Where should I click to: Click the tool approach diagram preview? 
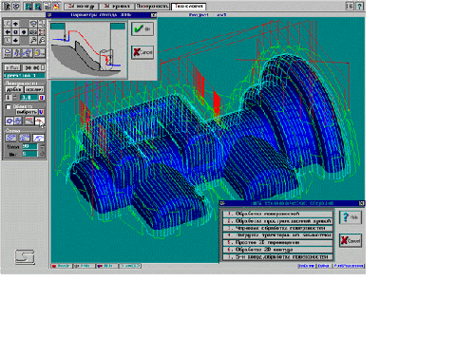point(88,50)
